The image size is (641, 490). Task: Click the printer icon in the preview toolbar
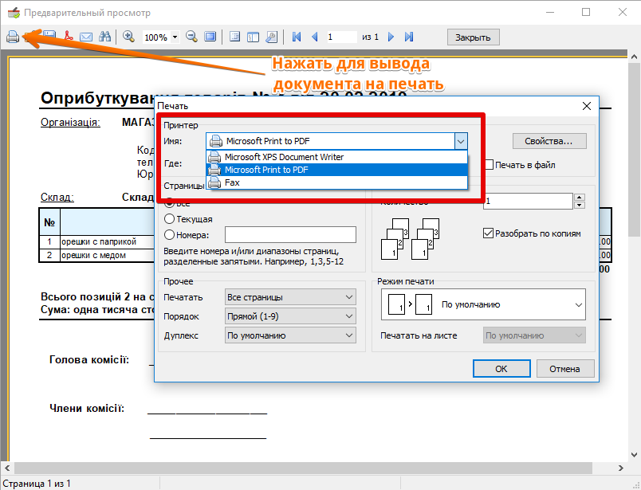[x=13, y=37]
